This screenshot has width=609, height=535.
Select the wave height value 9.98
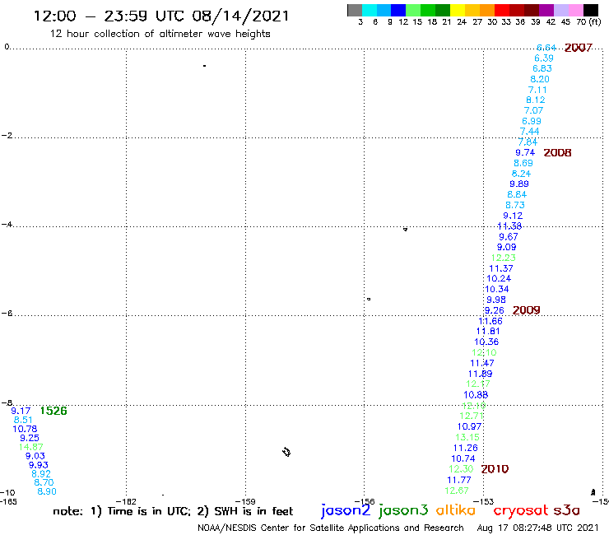point(496,300)
